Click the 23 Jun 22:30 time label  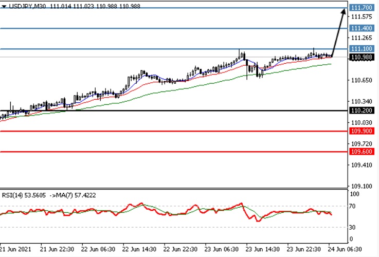[x=304, y=249]
